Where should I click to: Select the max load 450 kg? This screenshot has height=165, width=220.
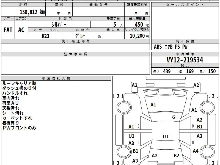click(142, 25)
